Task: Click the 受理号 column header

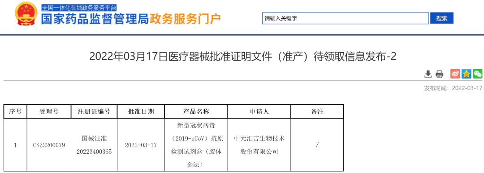Action: tap(49, 111)
